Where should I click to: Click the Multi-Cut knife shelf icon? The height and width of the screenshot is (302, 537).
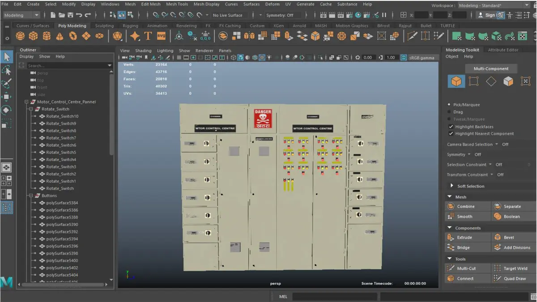(x=412, y=36)
